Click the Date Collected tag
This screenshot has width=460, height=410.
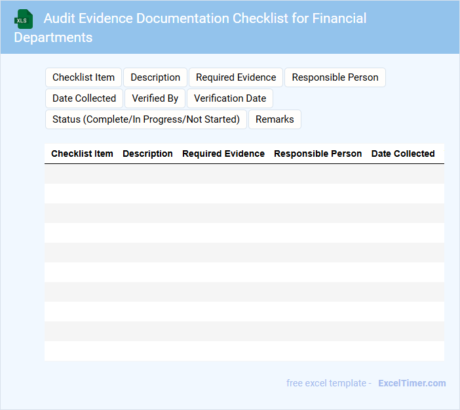[x=84, y=98]
